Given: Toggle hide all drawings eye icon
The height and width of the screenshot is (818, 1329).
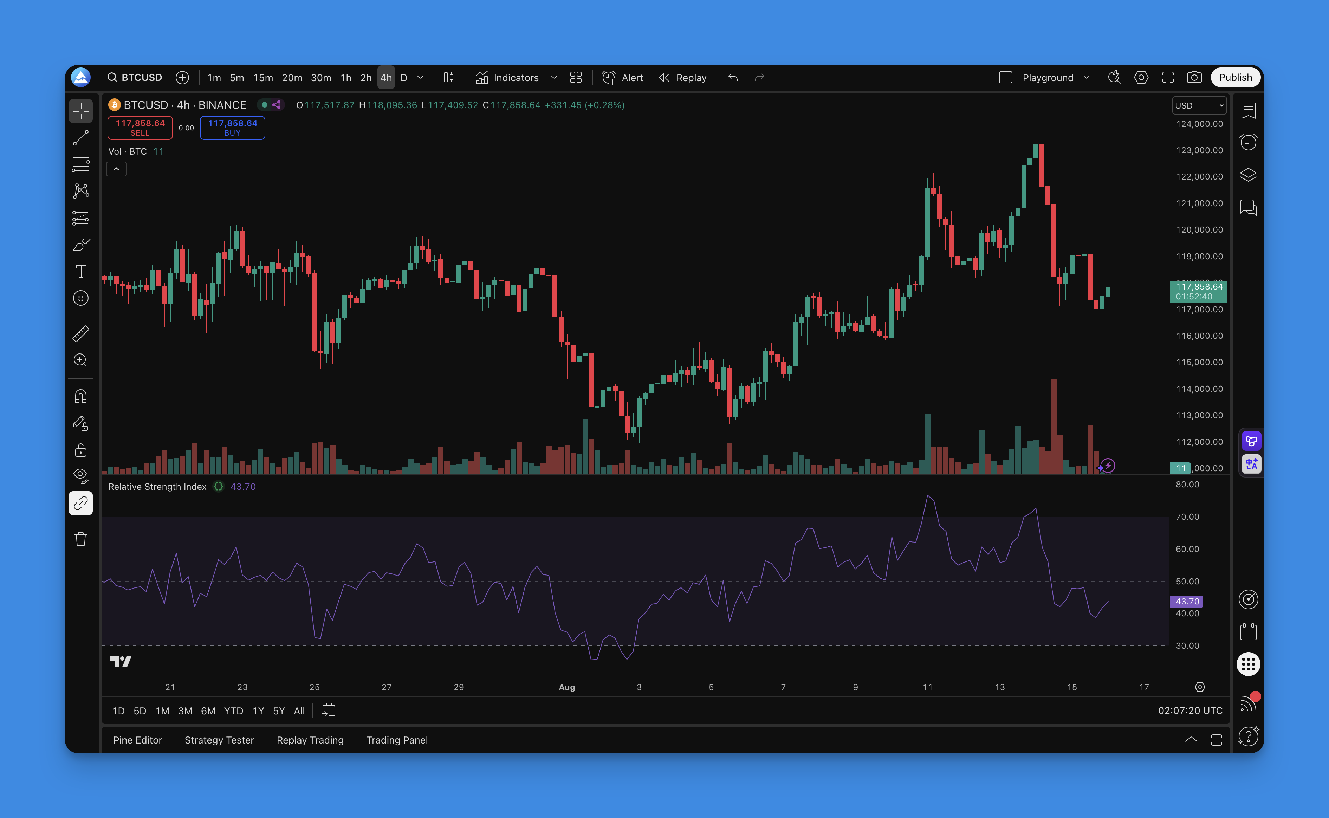Looking at the screenshot, I should [x=80, y=476].
